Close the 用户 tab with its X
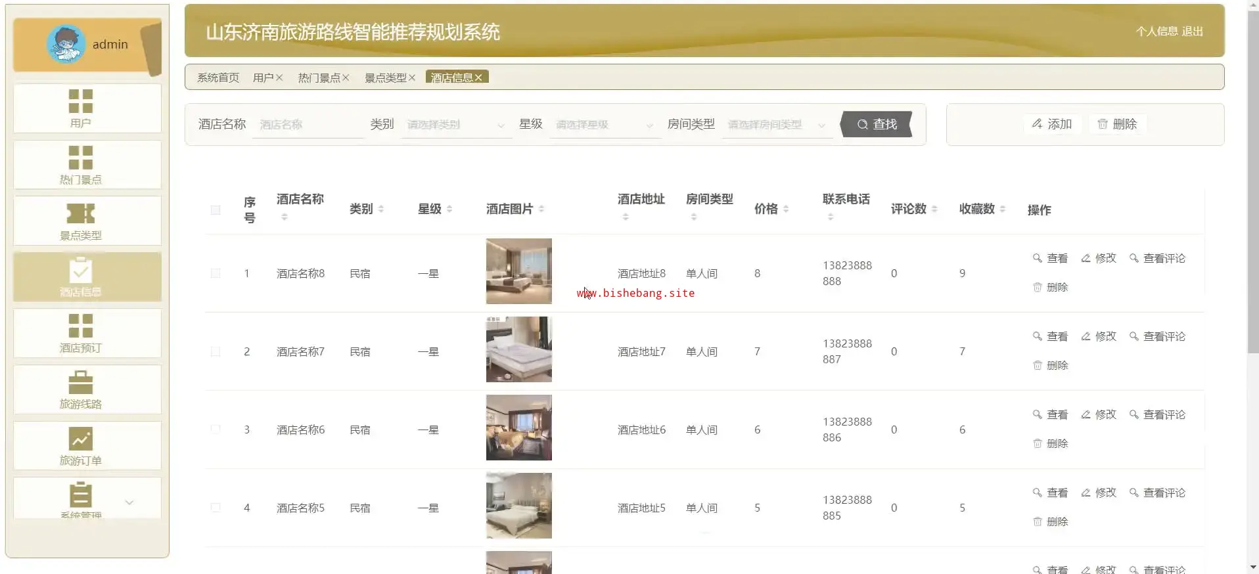 (279, 77)
